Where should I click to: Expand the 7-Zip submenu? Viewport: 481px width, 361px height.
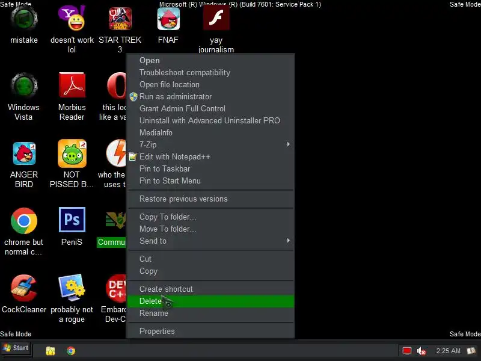coord(210,144)
